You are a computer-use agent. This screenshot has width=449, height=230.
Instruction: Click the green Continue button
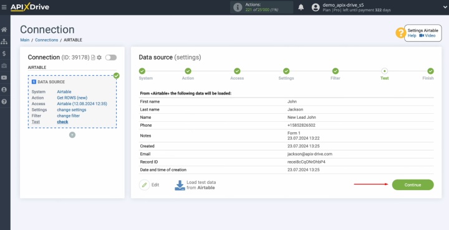[413, 185]
